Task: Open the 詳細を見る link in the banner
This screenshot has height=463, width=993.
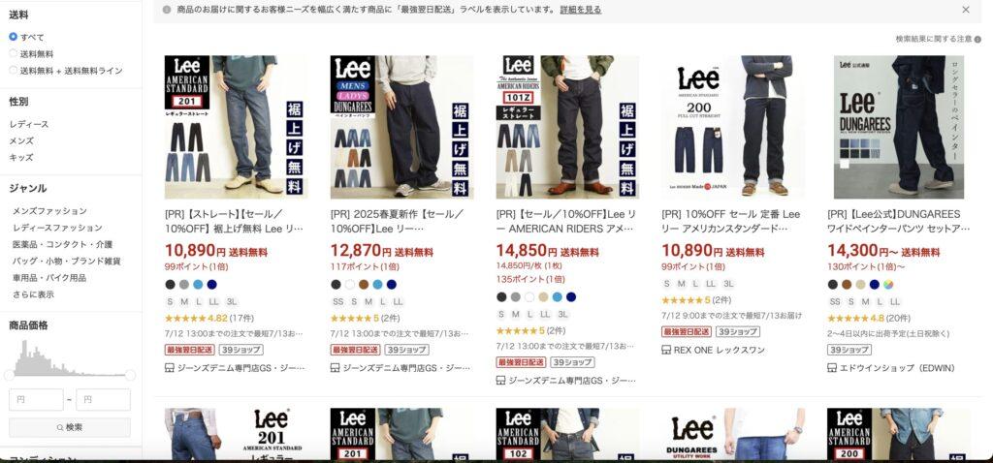Action: (581, 10)
